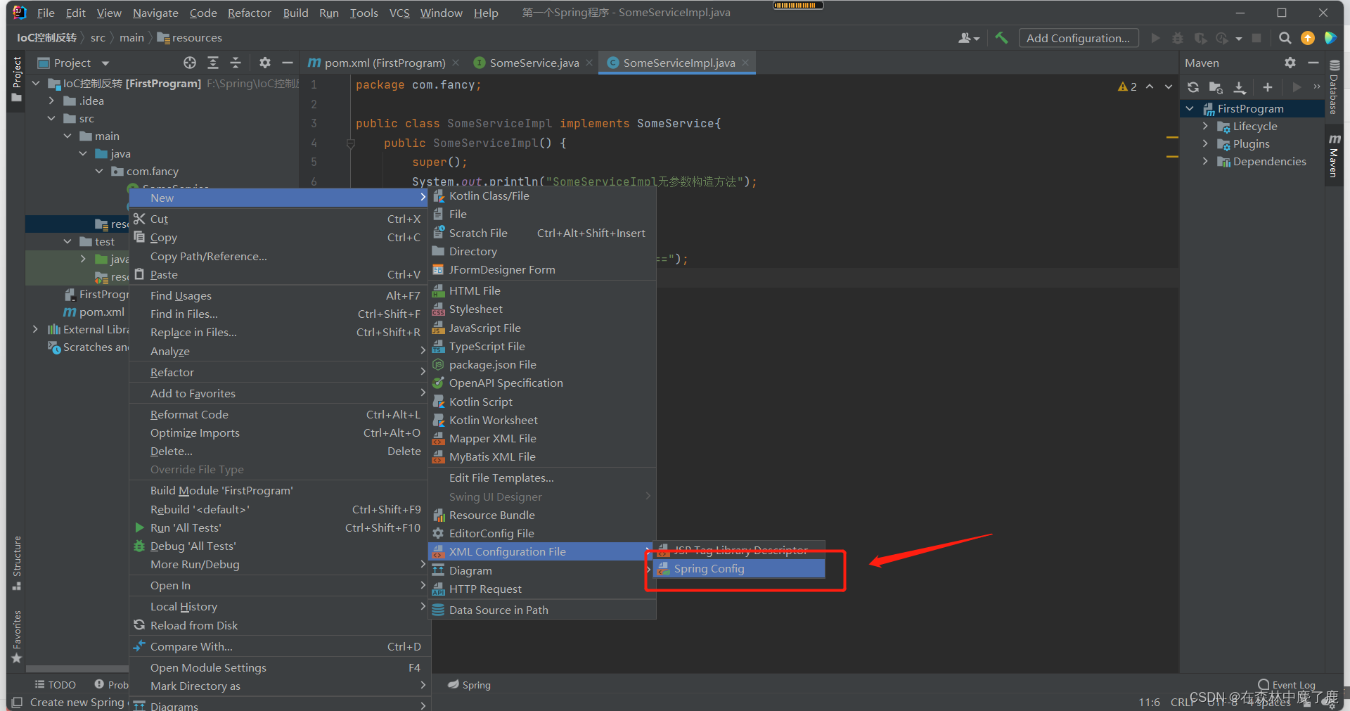
Task: Choose Open Module Settings
Action: [279, 667]
